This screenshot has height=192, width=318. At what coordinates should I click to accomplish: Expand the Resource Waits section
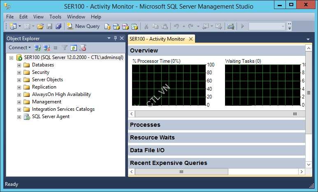click(x=217, y=137)
